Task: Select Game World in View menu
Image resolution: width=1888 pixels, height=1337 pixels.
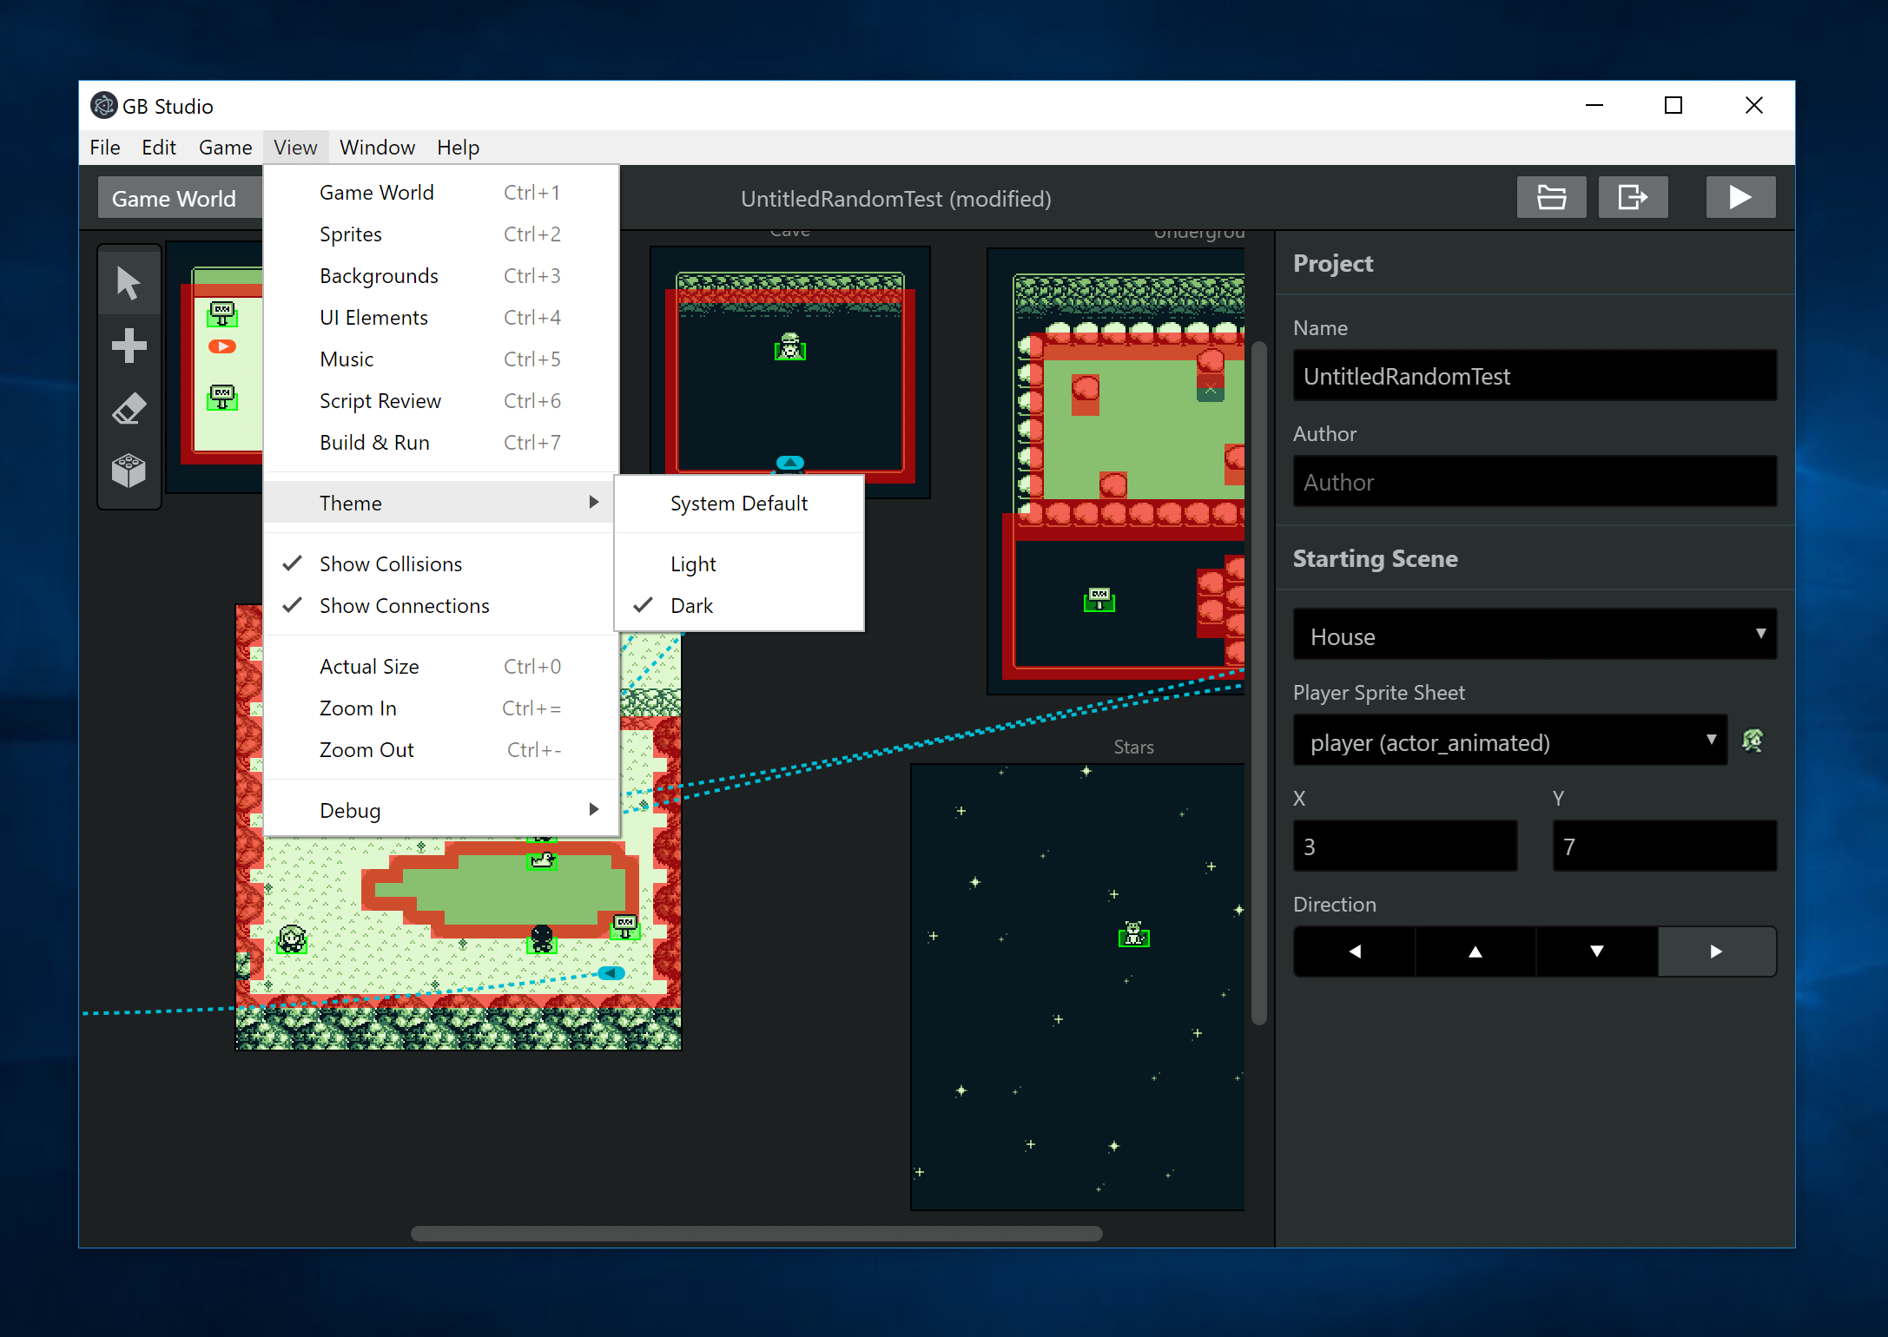Action: coord(441,193)
